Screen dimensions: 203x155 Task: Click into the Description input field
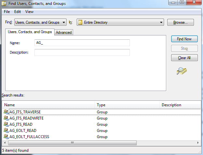tap(82, 52)
